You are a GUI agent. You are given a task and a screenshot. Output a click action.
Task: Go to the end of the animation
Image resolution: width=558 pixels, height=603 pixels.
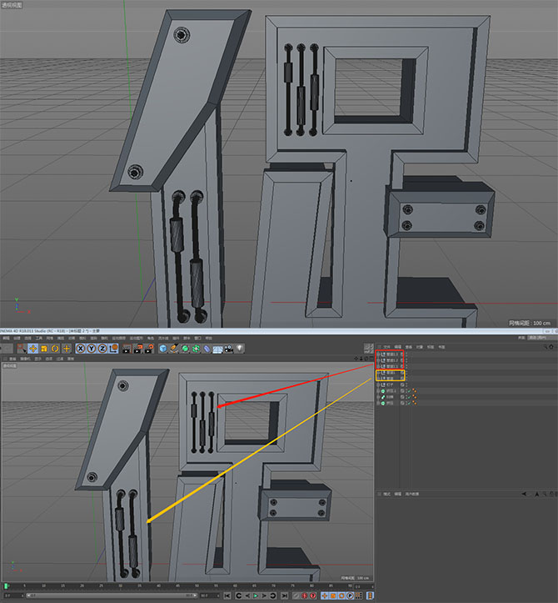click(285, 595)
